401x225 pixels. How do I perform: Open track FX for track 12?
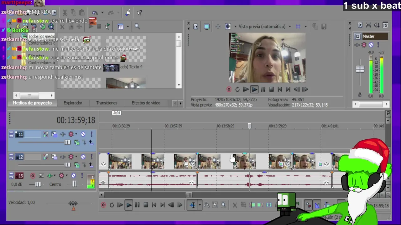[x=63, y=157]
